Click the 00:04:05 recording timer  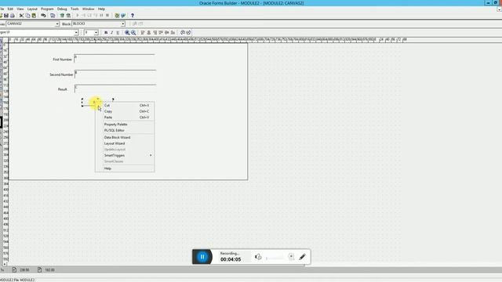231,259
